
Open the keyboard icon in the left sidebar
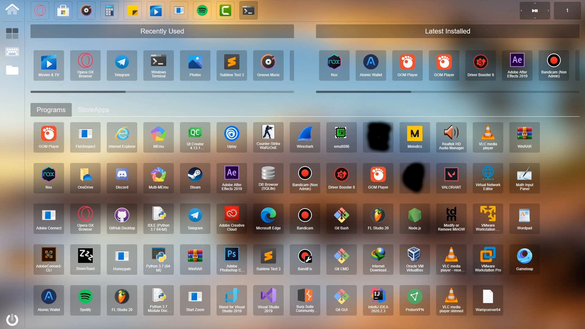[x=12, y=51]
